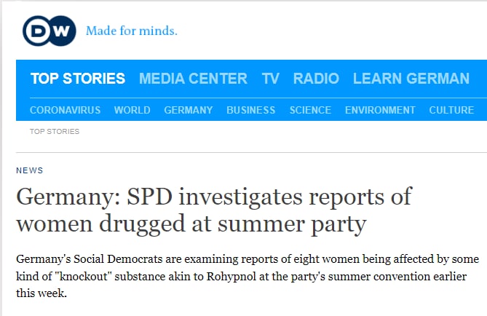The width and height of the screenshot is (487, 316).
Task: Open the SCIENCE topic
Action: coord(310,110)
